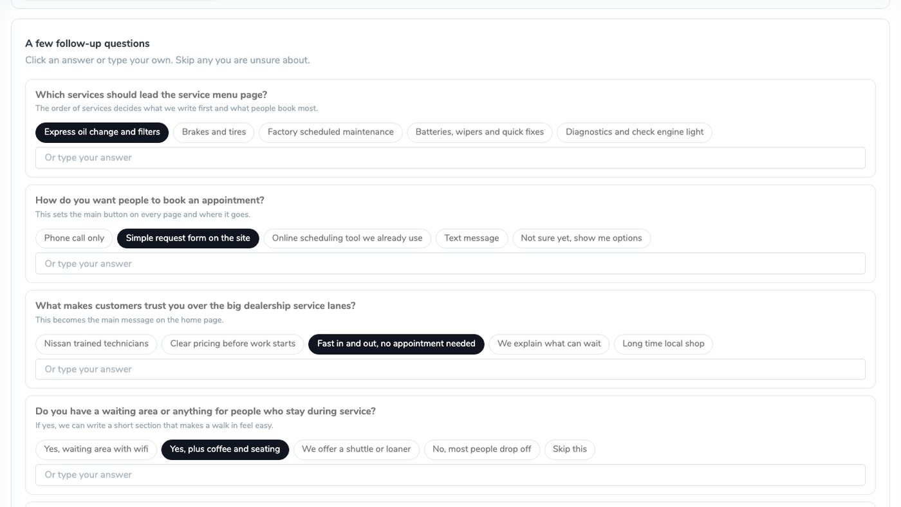Pick 'Factory scheduled maintenance' answer
This screenshot has width=901, height=507.
(331, 133)
